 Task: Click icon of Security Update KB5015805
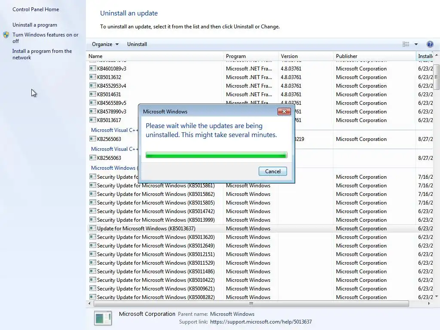pos(93,202)
